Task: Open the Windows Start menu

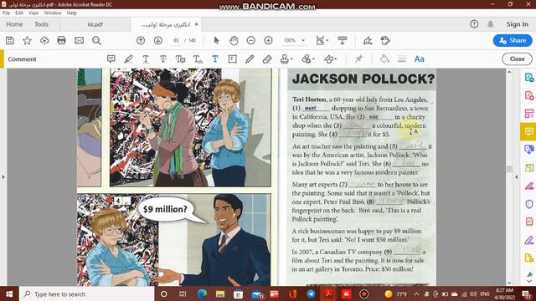Action: coord(9,293)
